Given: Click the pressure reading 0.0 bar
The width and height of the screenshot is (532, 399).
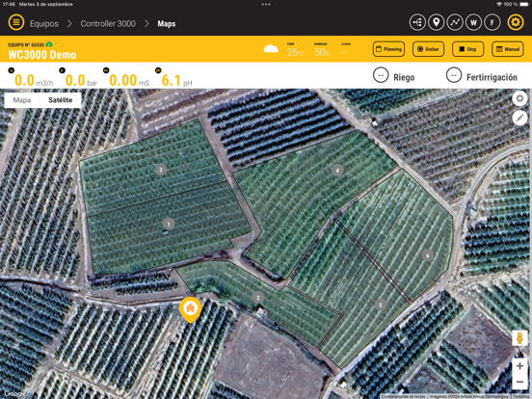Looking at the screenshot, I should click(x=81, y=80).
